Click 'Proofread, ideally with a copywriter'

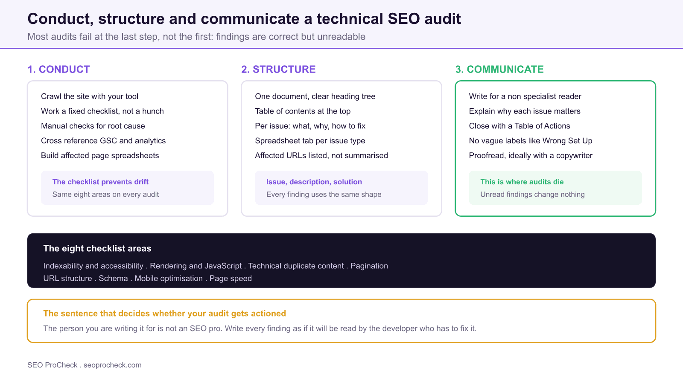click(531, 156)
